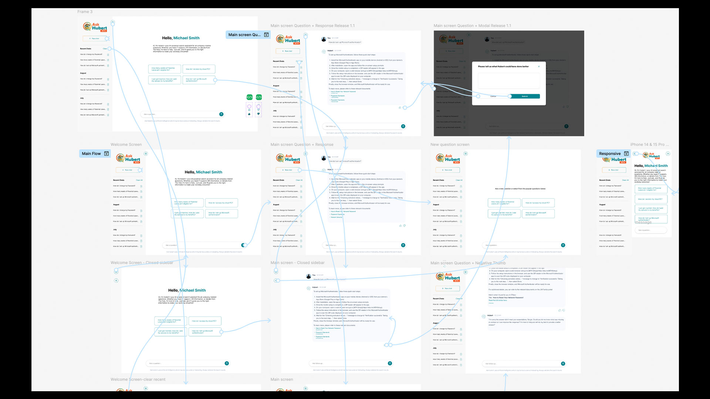Click first trash icon under Recent Chats in Welcome Screen
Image resolution: width=710 pixels, height=399 pixels.
click(141, 186)
